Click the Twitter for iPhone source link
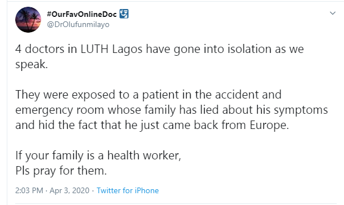This screenshot has height=205, width=344. 127,190
